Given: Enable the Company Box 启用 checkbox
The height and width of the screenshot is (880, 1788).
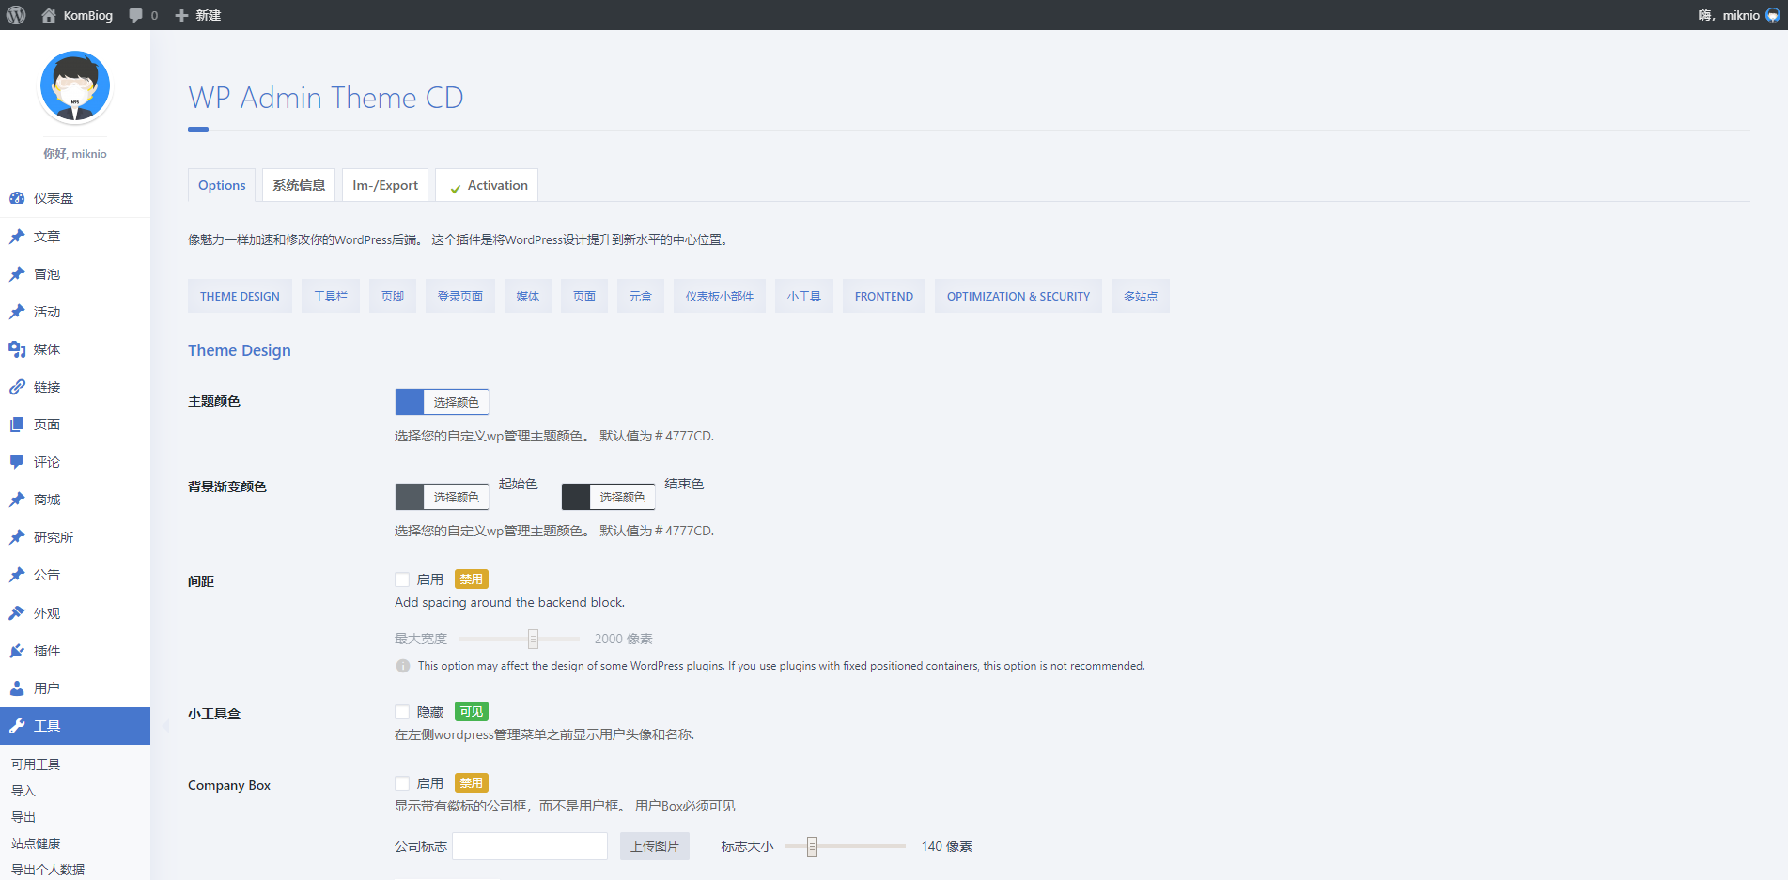Looking at the screenshot, I should tap(402, 782).
